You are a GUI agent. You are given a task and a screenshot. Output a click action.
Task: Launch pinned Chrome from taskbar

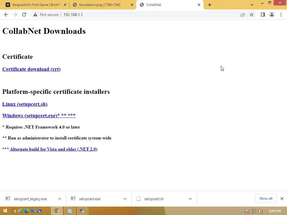[x=14, y=211]
